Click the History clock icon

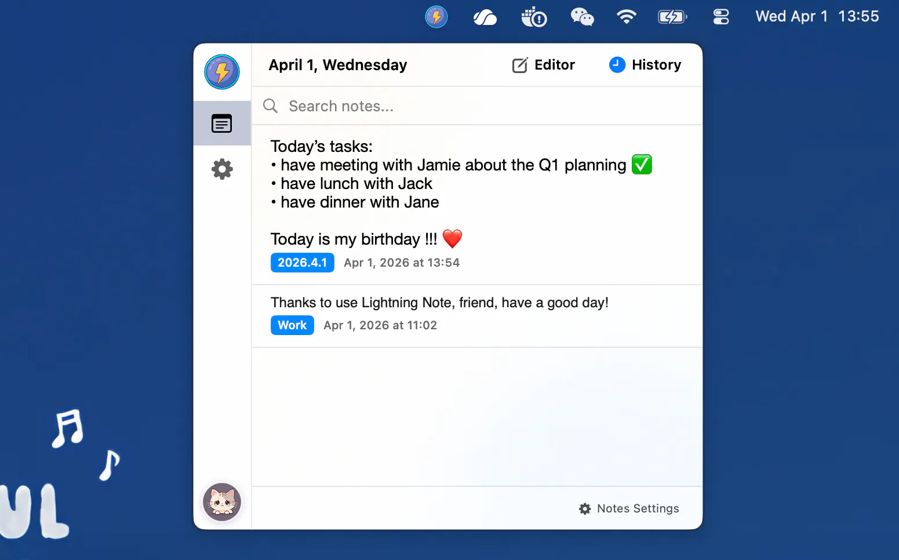coord(617,65)
